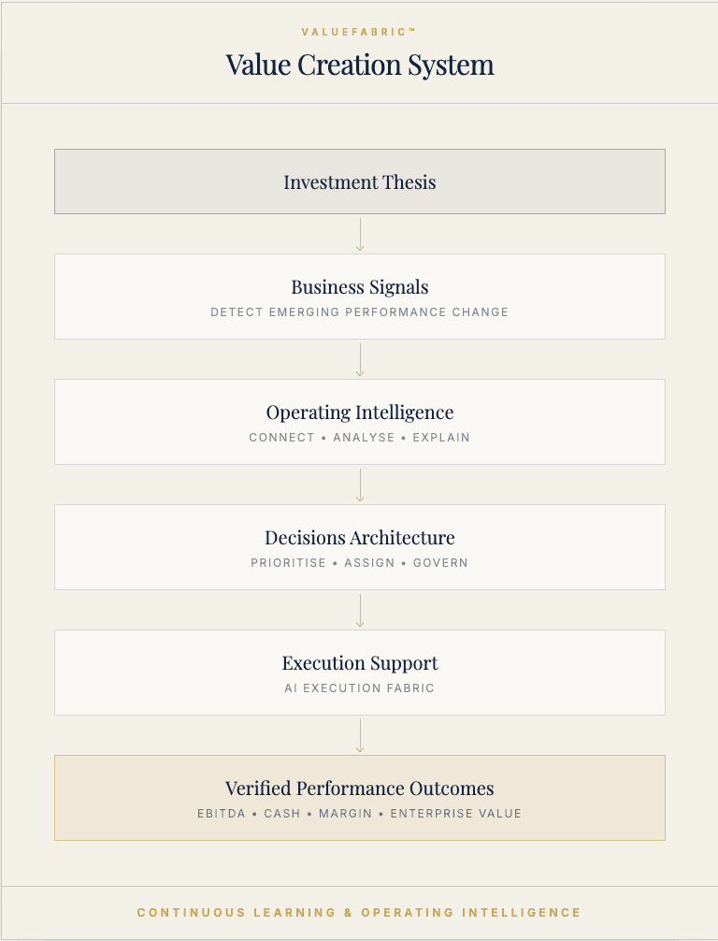Viewport: 718px width, 941px height.
Task: Click the arrow below Decisions Architecture box
Action: (360, 611)
